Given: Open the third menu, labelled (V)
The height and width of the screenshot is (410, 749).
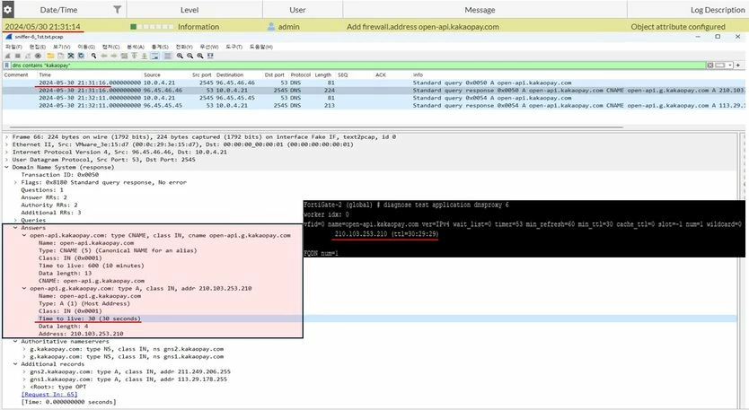Looking at the screenshot, I should coord(61,47).
